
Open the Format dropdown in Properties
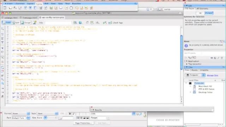pyautogui.click(x=21, y=114)
